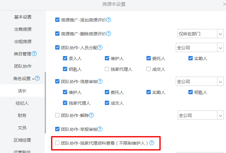This screenshot has height=153, width=226.
Task: Select 运营副总 role
Action: 22,151
